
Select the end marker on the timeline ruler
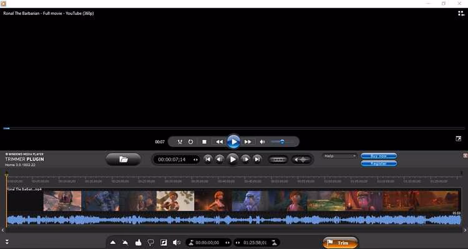click(461, 173)
